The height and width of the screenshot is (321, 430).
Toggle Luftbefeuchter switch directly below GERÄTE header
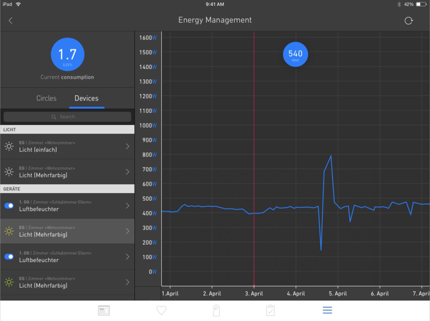click(9, 206)
